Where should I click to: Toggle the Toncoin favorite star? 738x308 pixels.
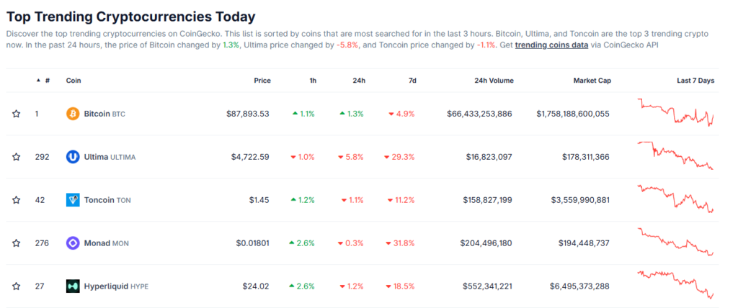pos(16,200)
